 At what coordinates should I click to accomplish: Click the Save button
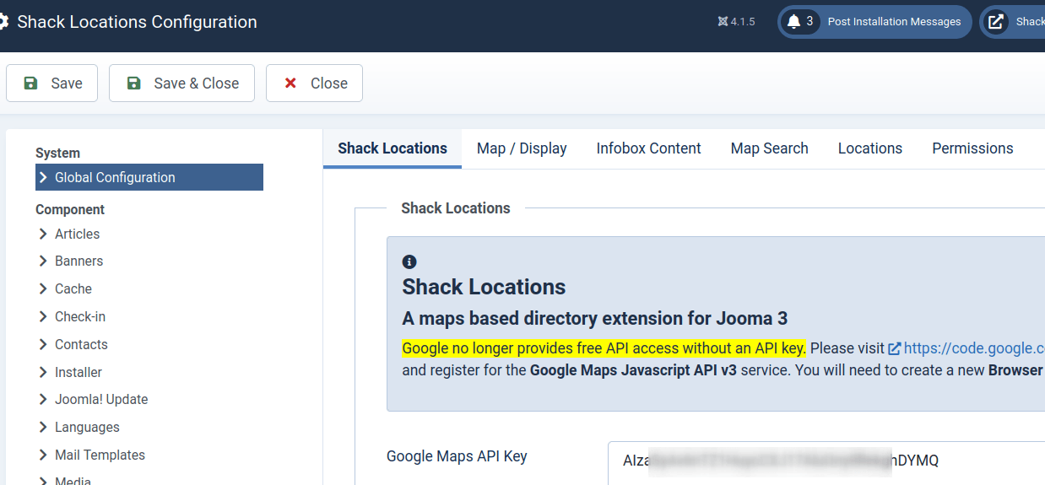click(51, 84)
